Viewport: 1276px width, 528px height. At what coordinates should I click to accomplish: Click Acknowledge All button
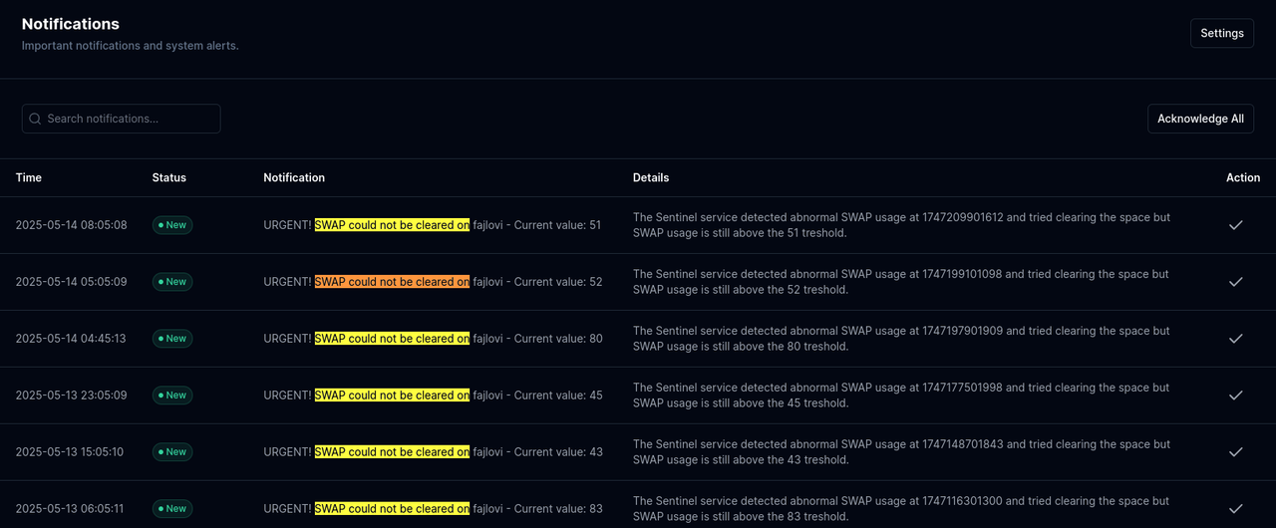tap(1200, 119)
